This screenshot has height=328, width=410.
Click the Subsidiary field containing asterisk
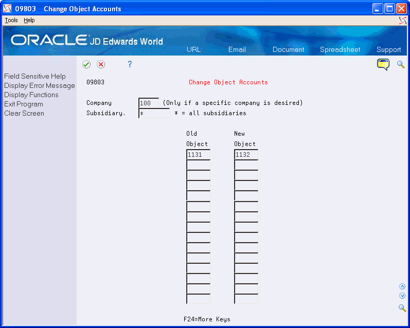(154, 113)
